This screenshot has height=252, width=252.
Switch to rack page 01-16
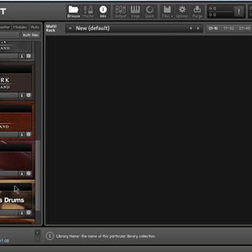pos(213,28)
